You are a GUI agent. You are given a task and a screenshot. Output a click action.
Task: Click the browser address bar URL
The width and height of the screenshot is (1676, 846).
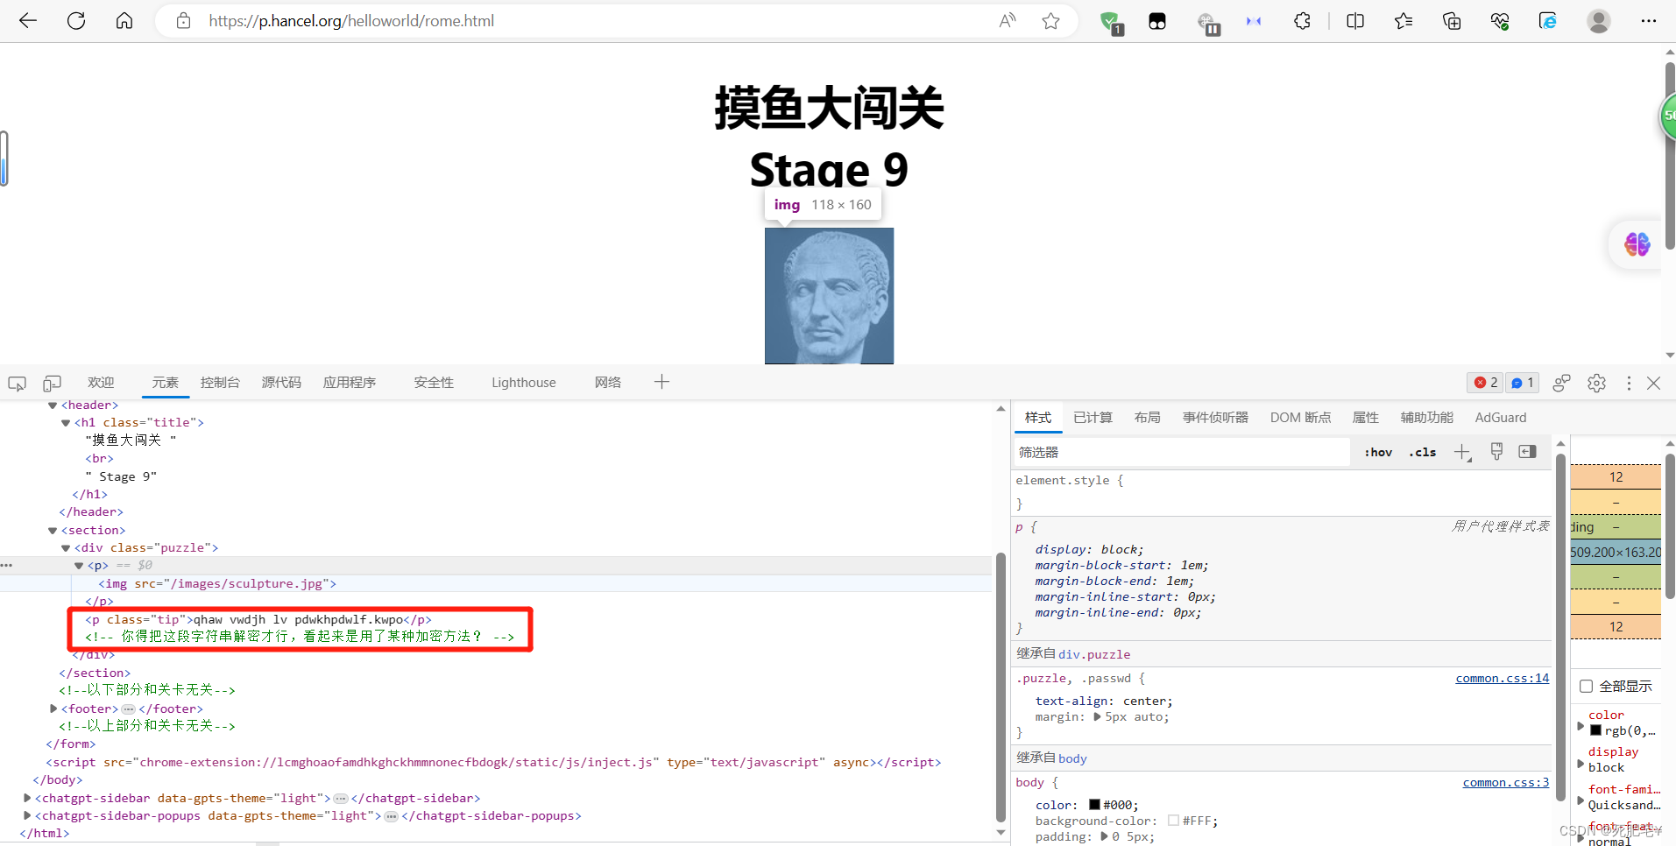(351, 21)
